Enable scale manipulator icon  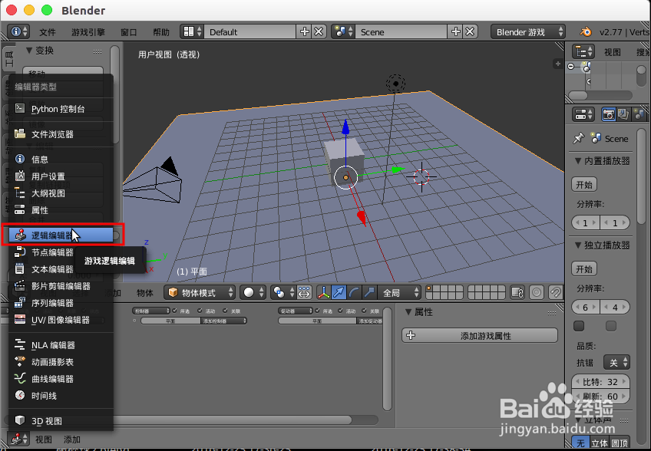point(369,292)
